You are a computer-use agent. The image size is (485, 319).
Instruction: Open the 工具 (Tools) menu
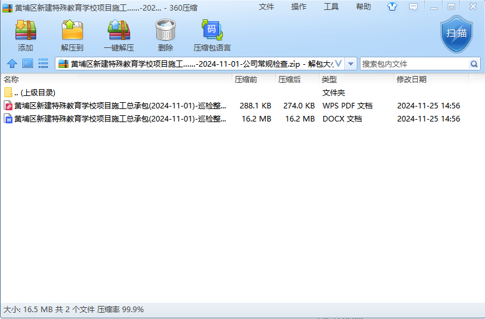tap(331, 7)
